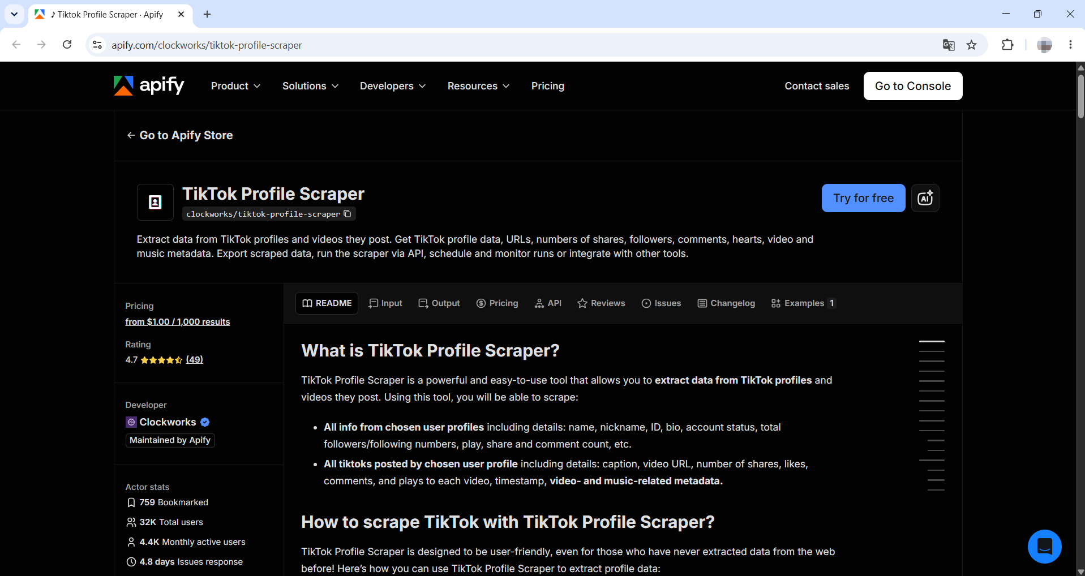Click the Clockworks developer avatar icon
The width and height of the screenshot is (1085, 576).
[131, 422]
